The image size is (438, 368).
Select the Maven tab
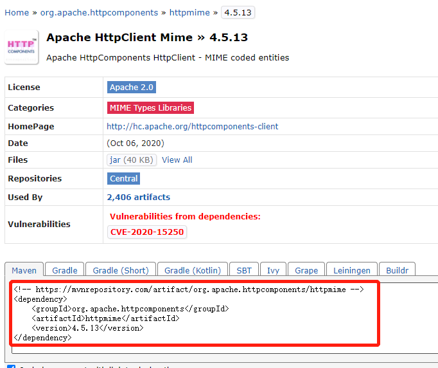tap(24, 270)
